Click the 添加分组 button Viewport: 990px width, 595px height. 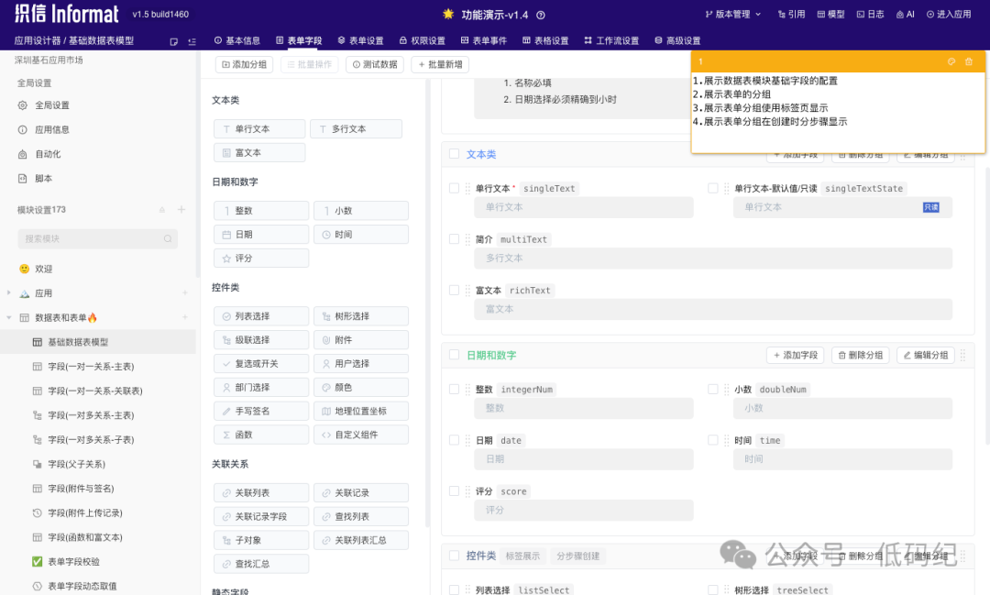[244, 65]
